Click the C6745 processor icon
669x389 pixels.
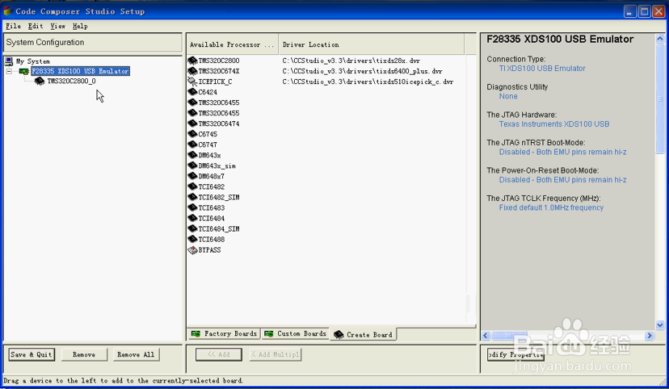click(x=192, y=134)
